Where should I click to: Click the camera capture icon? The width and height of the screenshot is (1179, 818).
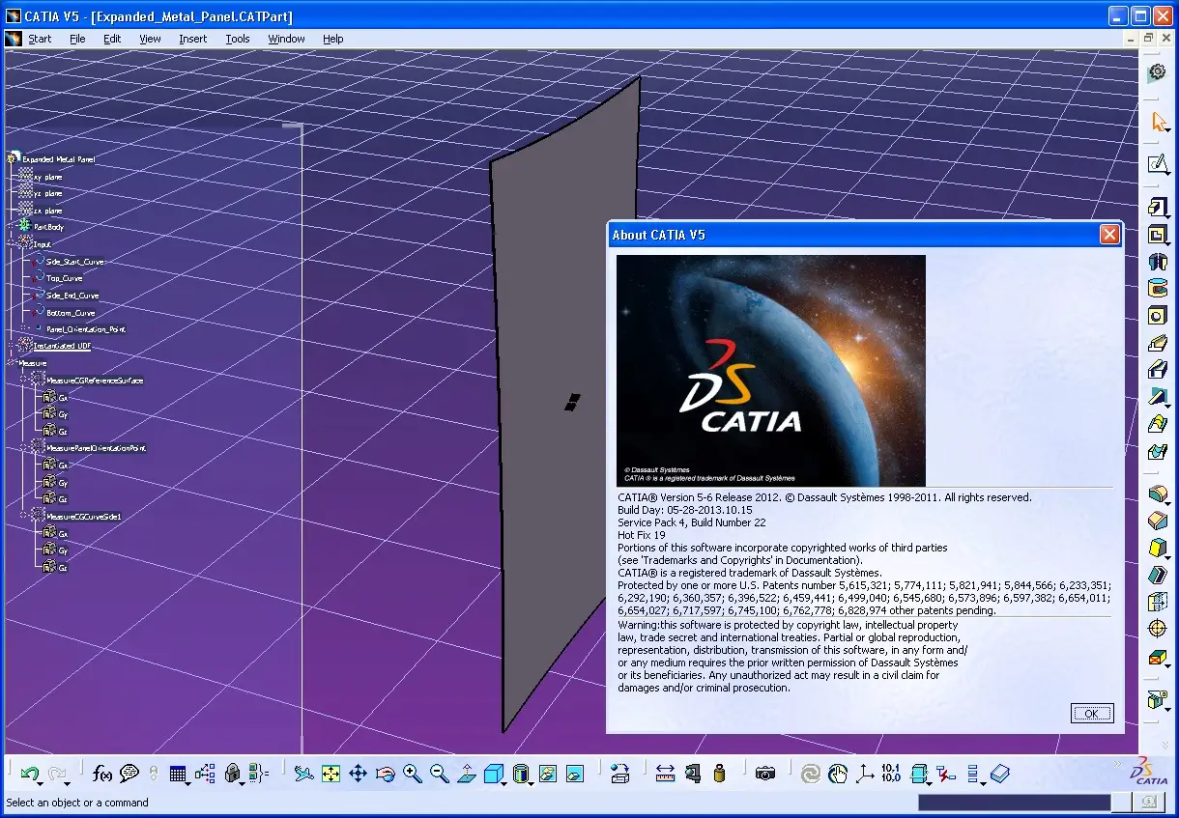(x=765, y=774)
